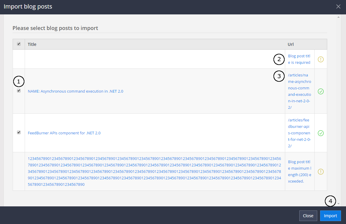Click scrollbar up arrow in dialog

click(338, 17)
